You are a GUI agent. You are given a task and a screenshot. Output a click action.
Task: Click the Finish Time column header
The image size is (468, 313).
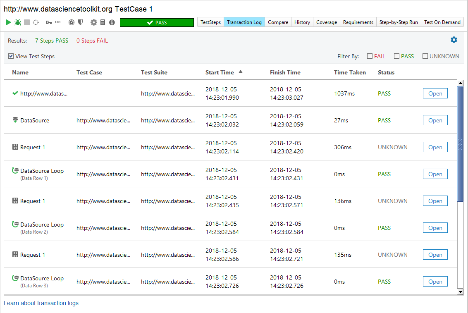pos(285,72)
